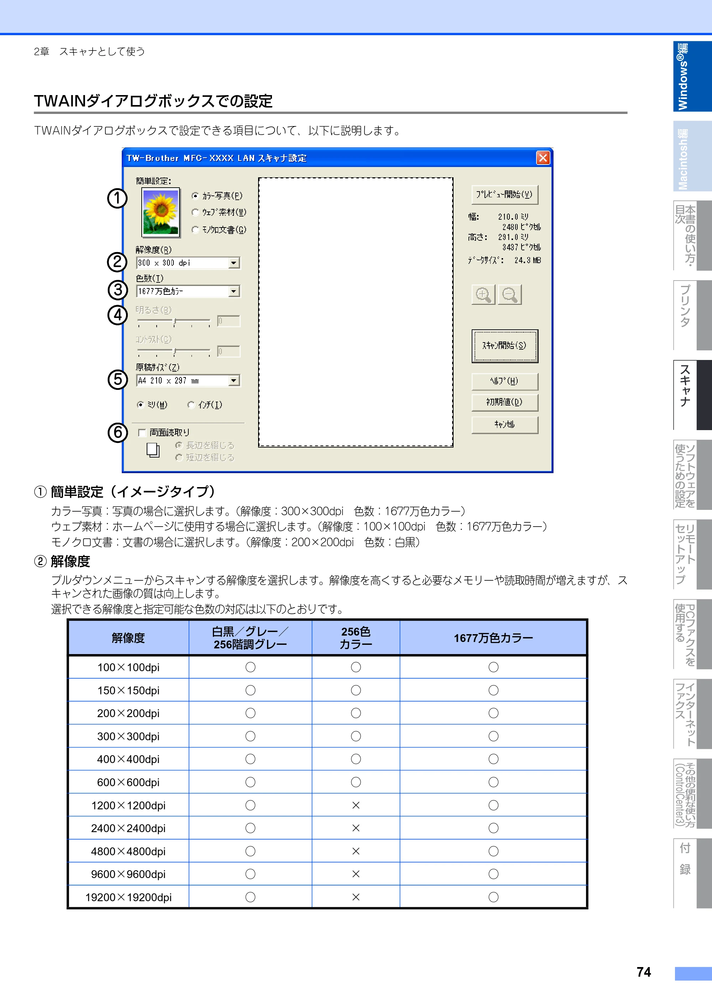712x1008 pixels.
Task: Click the データサイズ 24.3 MB value
Action: click(528, 260)
